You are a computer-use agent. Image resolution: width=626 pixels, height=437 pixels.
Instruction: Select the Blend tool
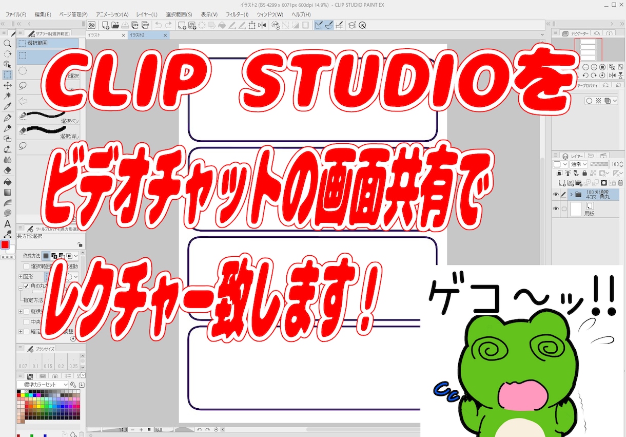(7, 160)
